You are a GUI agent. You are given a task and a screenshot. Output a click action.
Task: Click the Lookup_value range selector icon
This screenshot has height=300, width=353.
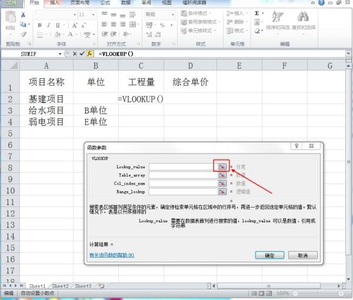(x=222, y=167)
